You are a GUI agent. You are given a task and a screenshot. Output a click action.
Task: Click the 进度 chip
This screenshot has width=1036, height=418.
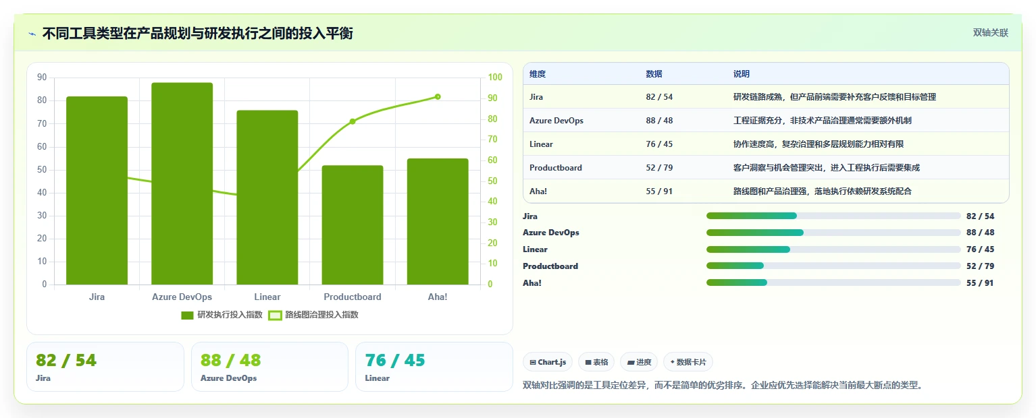pyautogui.click(x=639, y=362)
